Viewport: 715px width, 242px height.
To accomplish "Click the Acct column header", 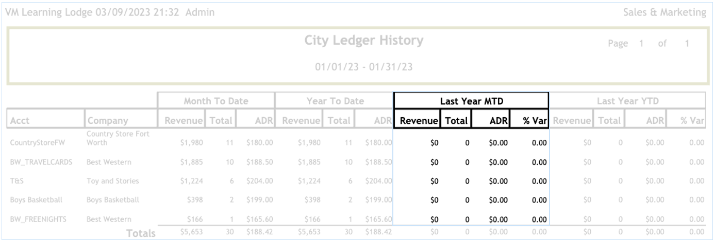I will pyautogui.click(x=21, y=121).
